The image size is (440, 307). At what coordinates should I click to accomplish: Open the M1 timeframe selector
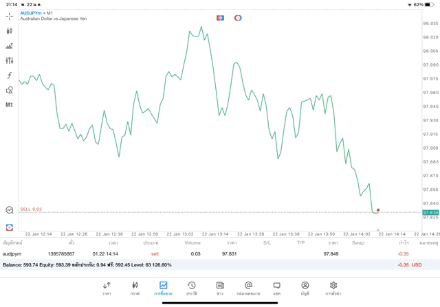[10, 105]
